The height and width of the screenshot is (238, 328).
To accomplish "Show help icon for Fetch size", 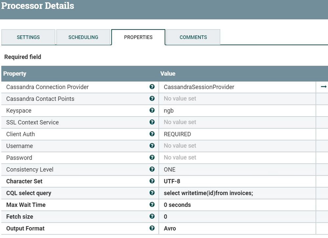I will (152, 216).
